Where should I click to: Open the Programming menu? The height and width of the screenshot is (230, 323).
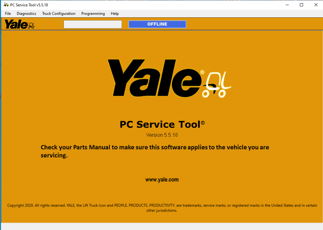93,14
